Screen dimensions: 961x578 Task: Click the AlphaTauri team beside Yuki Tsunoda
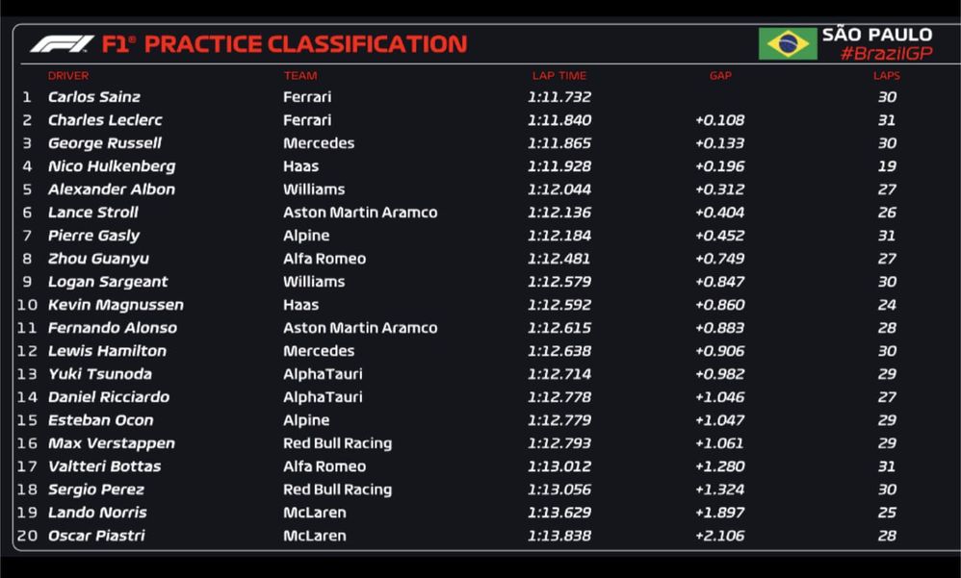pos(323,374)
